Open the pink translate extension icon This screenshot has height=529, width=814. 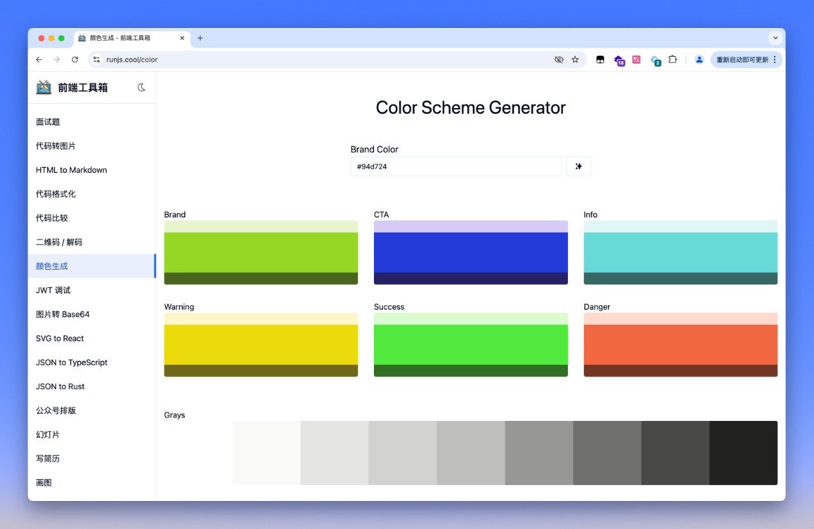pos(637,60)
